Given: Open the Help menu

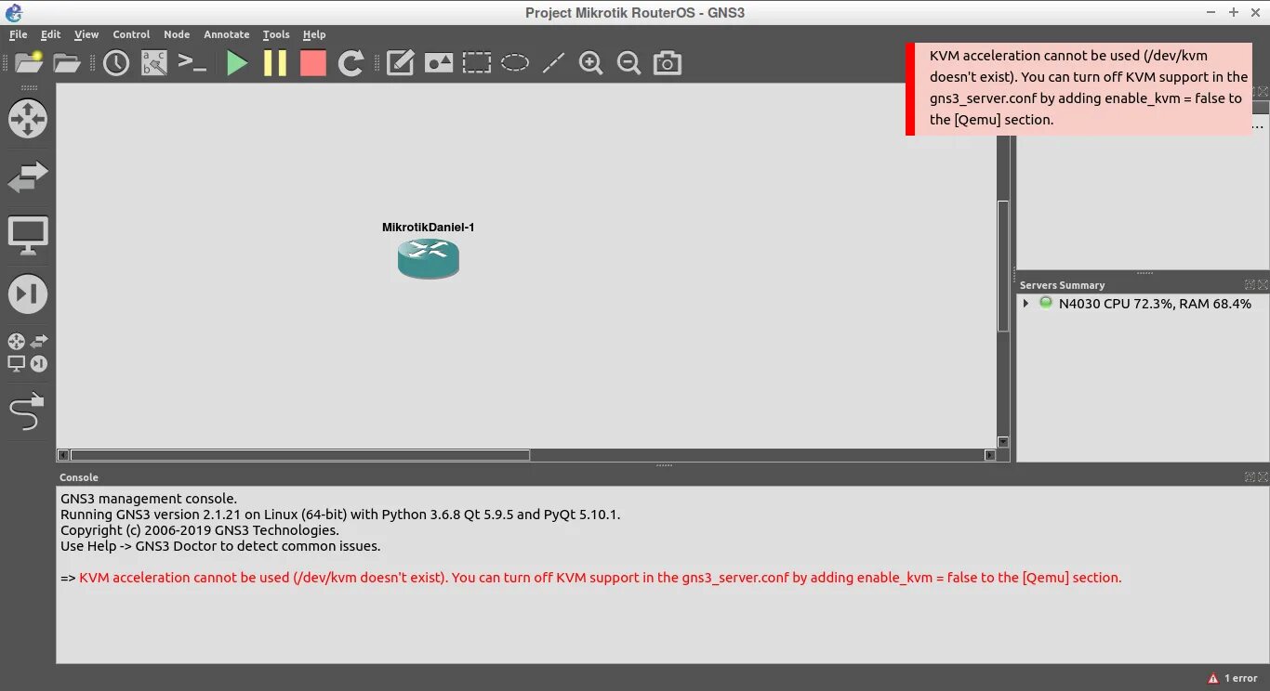Looking at the screenshot, I should [x=314, y=34].
